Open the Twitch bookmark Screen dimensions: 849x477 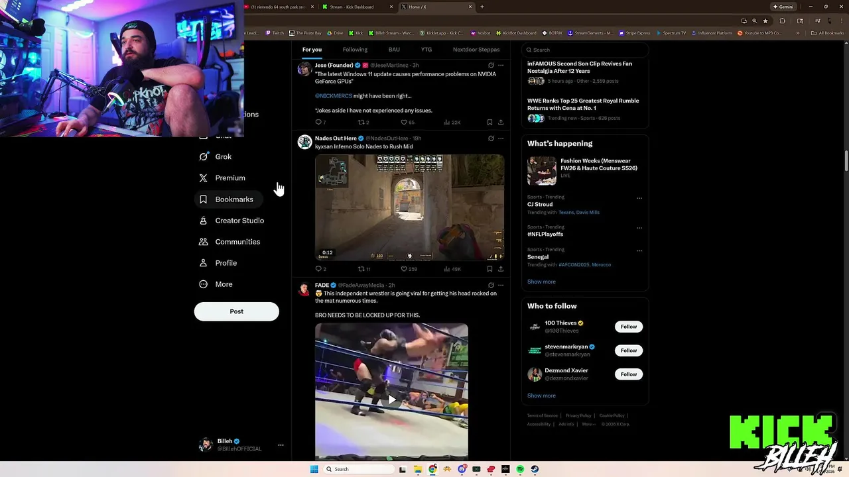click(275, 33)
